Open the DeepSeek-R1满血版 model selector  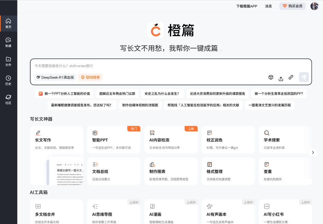[x=55, y=77]
